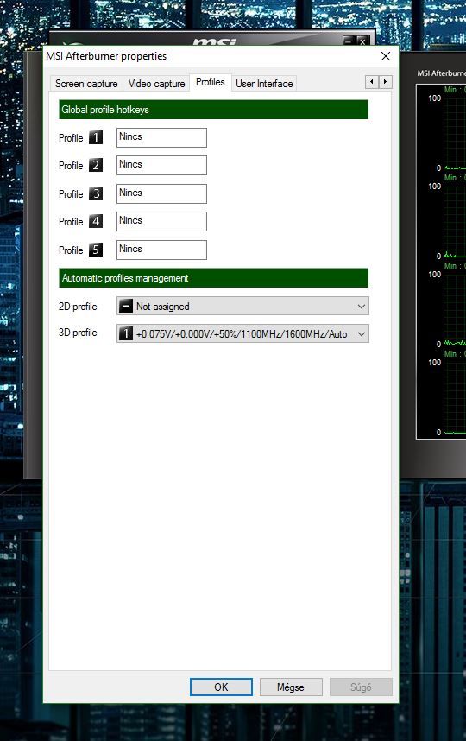
Task: Cancel with the Mégse button
Action: point(291,687)
